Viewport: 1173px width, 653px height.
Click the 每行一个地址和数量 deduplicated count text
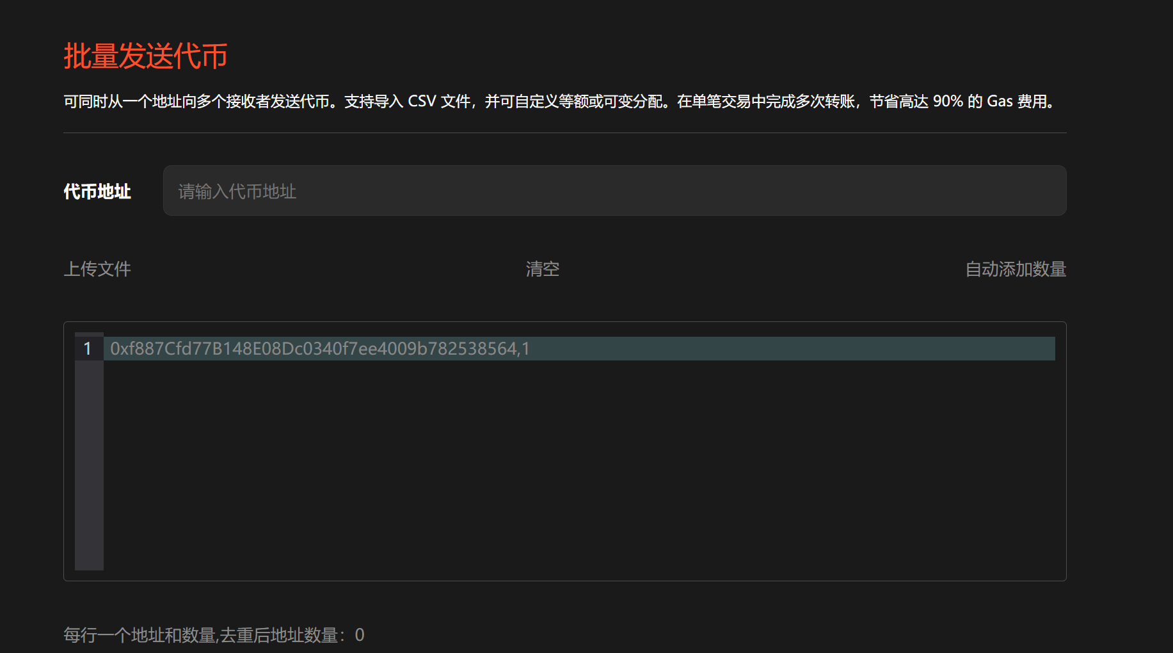[214, 635]
